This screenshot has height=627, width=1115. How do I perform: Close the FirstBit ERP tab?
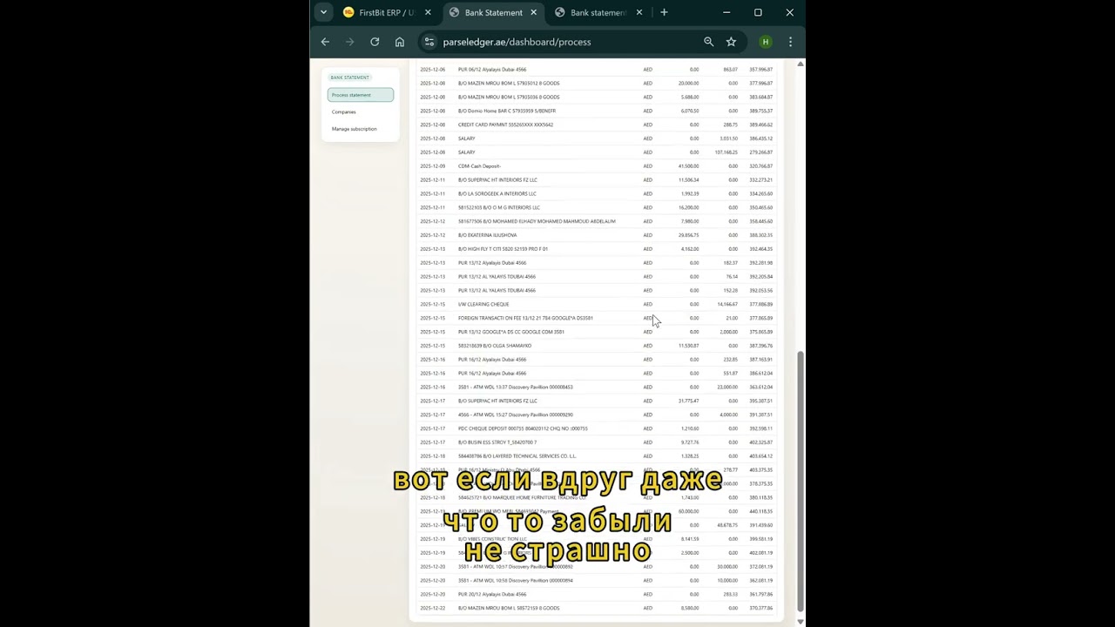428,12
